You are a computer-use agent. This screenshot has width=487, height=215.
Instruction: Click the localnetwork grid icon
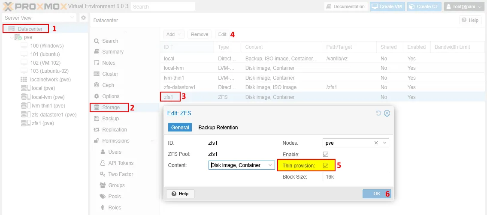(x=24, y=80)
